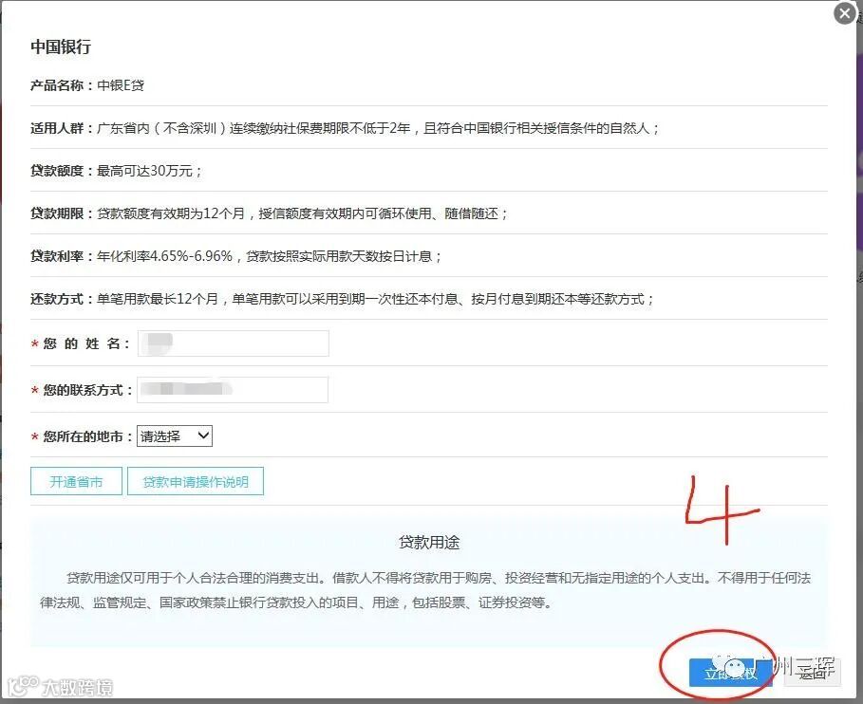
Task: Click interest rate text 年化利率4.65%-6.96%
Action: (x=164, y=256)
